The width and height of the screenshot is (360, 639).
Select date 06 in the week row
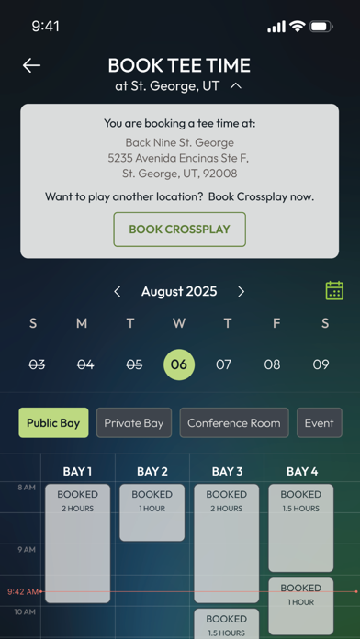pyautogui.click(x=179, y=364)
